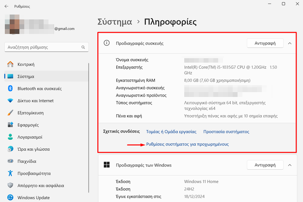Open Κεντρική settings page
The width and height of the screenshot is (303, 202).
pos(46,64)
